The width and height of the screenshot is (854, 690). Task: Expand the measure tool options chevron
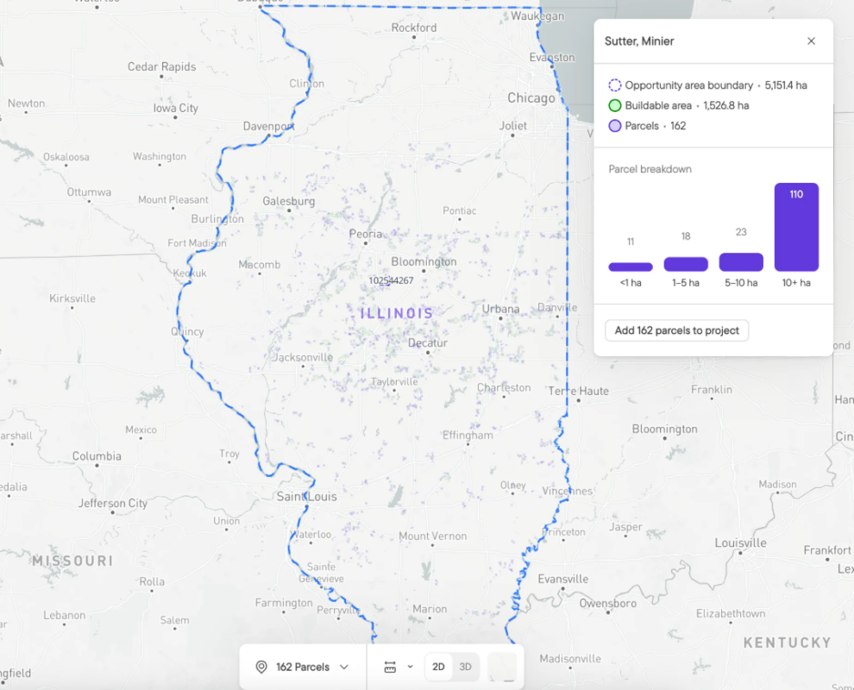(x=410, y=667)
